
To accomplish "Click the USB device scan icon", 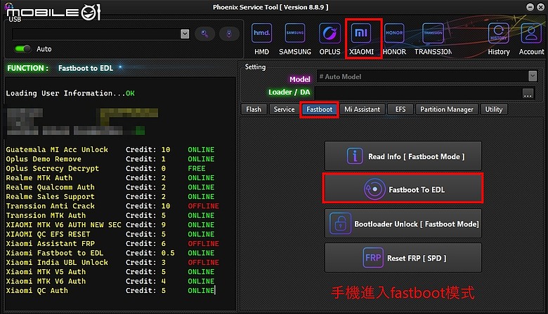I will click(x=229, y=34).
